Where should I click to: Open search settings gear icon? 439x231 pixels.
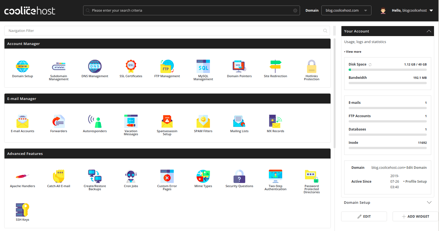pos(295,11)
